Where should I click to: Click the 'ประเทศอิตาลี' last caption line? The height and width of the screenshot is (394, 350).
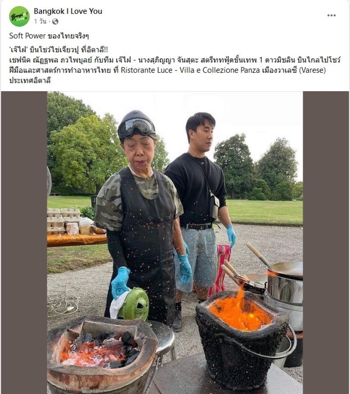[30, 80]
